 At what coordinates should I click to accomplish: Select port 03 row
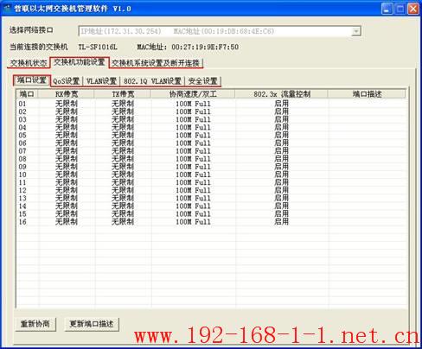pyautogui.click(x=212, y=119)
